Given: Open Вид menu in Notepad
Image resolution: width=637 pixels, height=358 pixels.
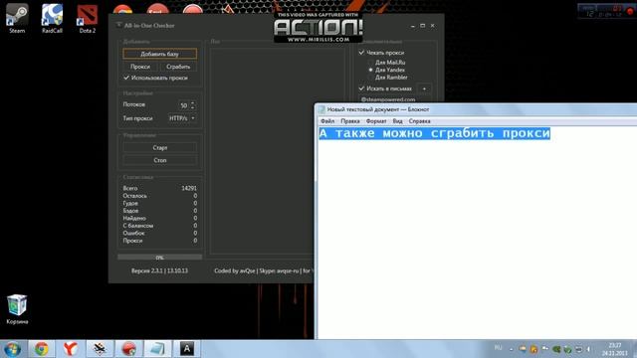Looking at the screenshot, I should [x=397, y=121].
